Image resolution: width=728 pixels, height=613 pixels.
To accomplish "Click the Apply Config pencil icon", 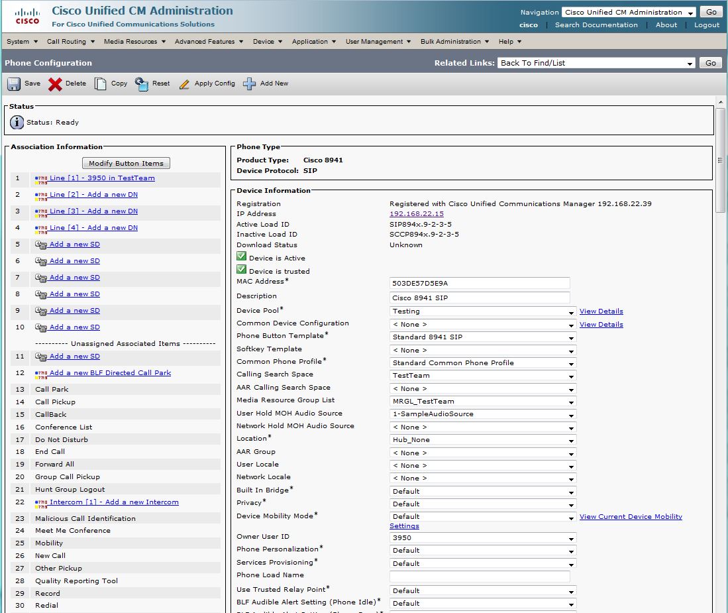I will (x=185, y=84).
